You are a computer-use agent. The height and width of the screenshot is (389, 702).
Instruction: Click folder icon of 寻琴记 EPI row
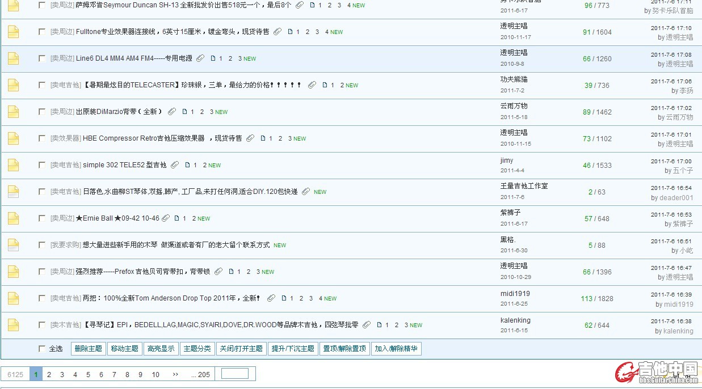tap(13, 325)
